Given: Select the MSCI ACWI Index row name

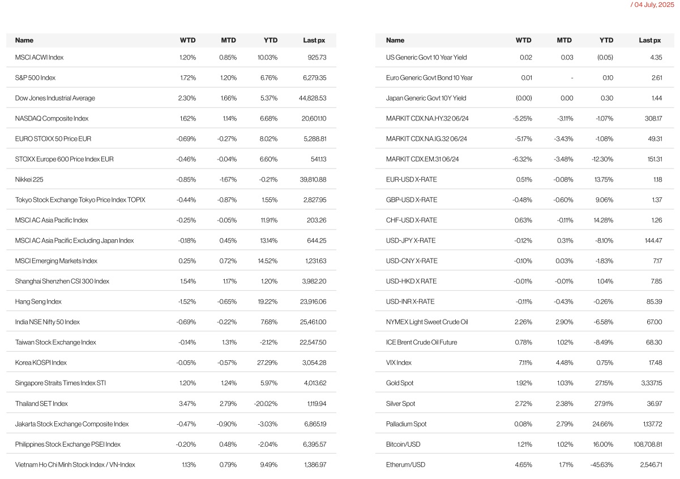Looking at the screenshot, I should coord(39,57).
